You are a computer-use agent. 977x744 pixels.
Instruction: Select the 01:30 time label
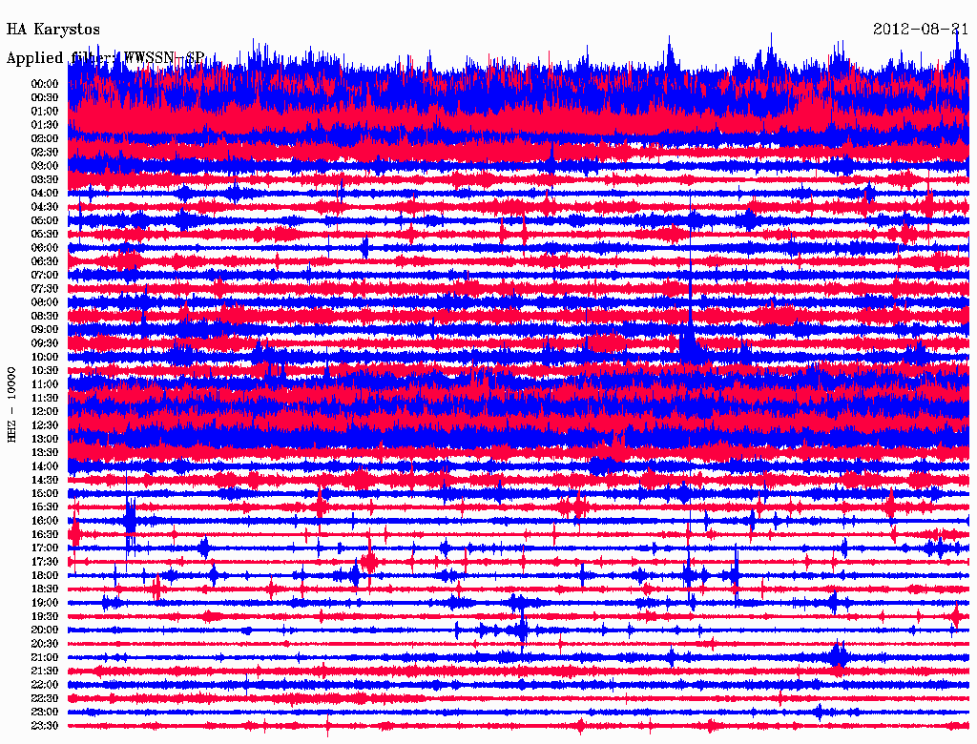[44, 125]
